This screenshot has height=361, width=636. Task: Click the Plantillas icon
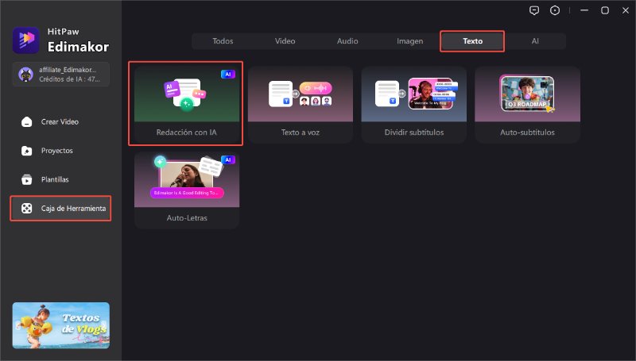(x=27, y=179)
